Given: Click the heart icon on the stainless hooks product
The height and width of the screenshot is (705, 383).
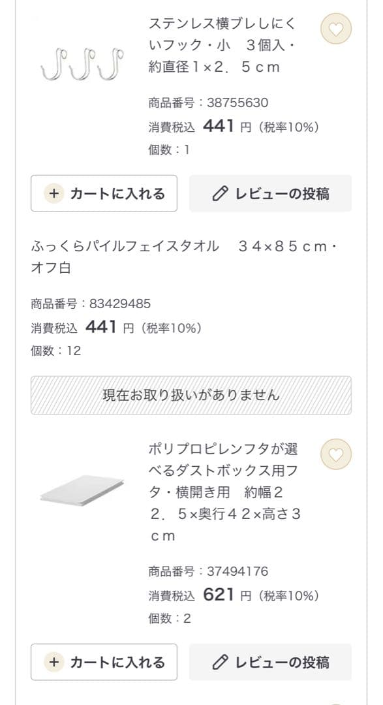Looking at the screenshot, I should tap(335, 30).
